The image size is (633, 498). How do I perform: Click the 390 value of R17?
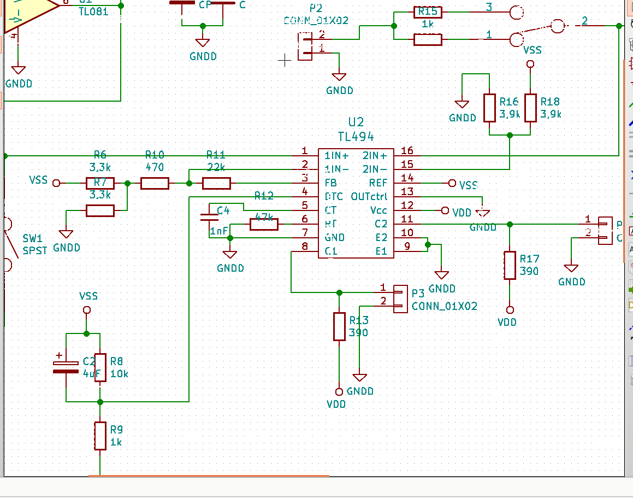click(529, 271)
